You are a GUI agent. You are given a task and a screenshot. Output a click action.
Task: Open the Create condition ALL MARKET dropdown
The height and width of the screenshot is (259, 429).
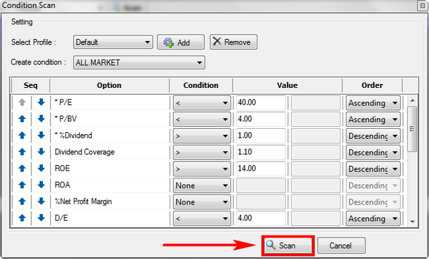[139, 62]
